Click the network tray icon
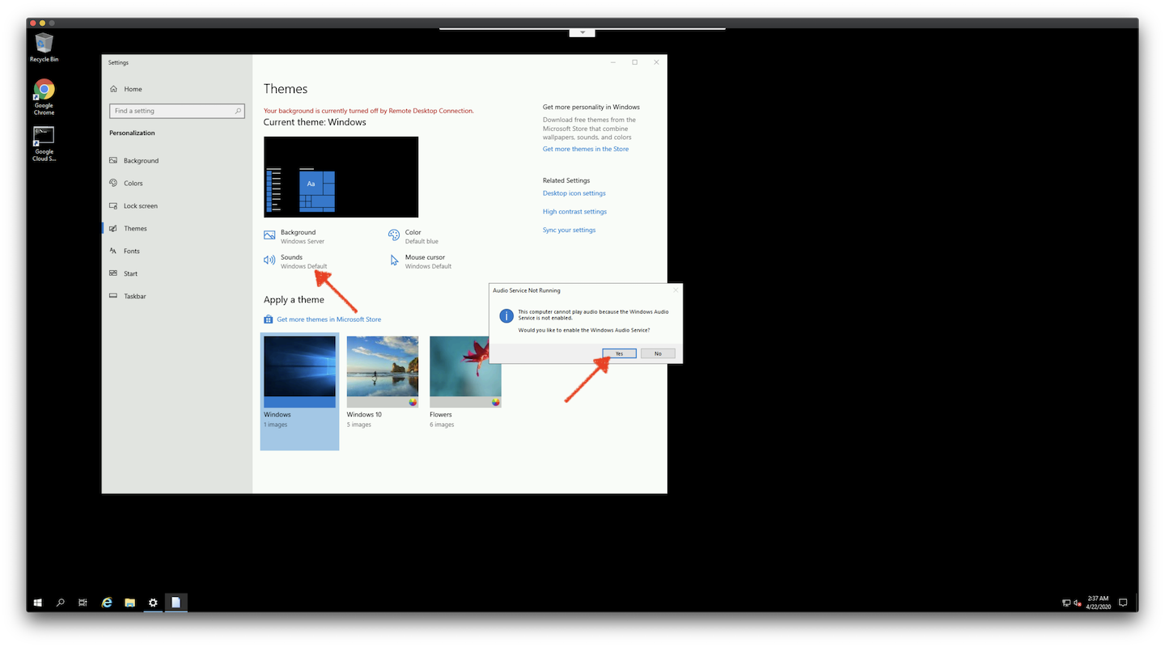The height and width of the screenshot is (647, 1165). (x=1066, y=603)
